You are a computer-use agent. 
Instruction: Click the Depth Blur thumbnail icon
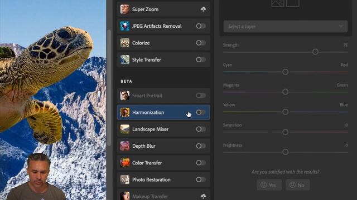[125, 146]
